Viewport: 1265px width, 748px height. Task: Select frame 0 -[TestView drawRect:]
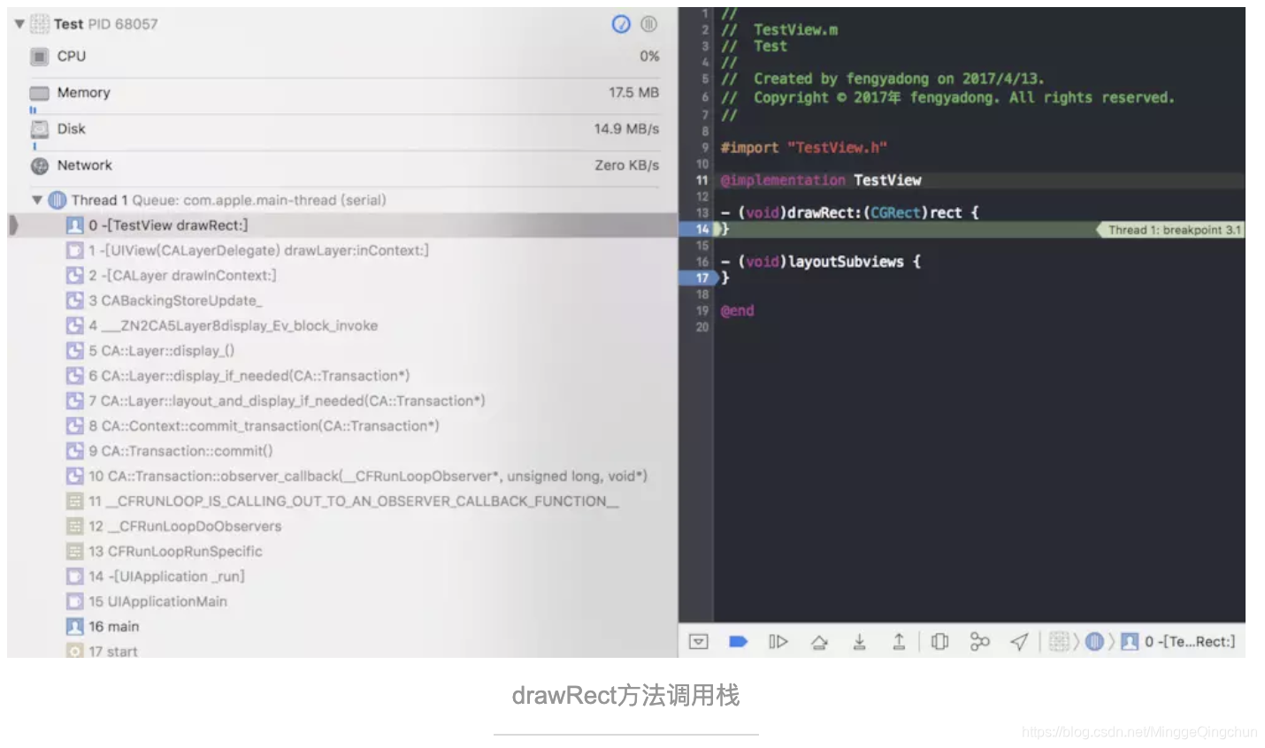pos(343,225)
